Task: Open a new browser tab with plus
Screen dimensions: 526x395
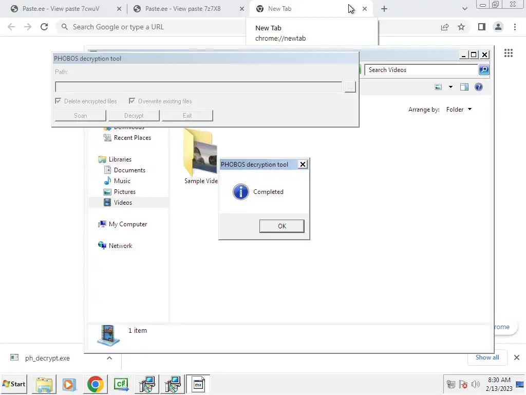Action: [384, 9]
